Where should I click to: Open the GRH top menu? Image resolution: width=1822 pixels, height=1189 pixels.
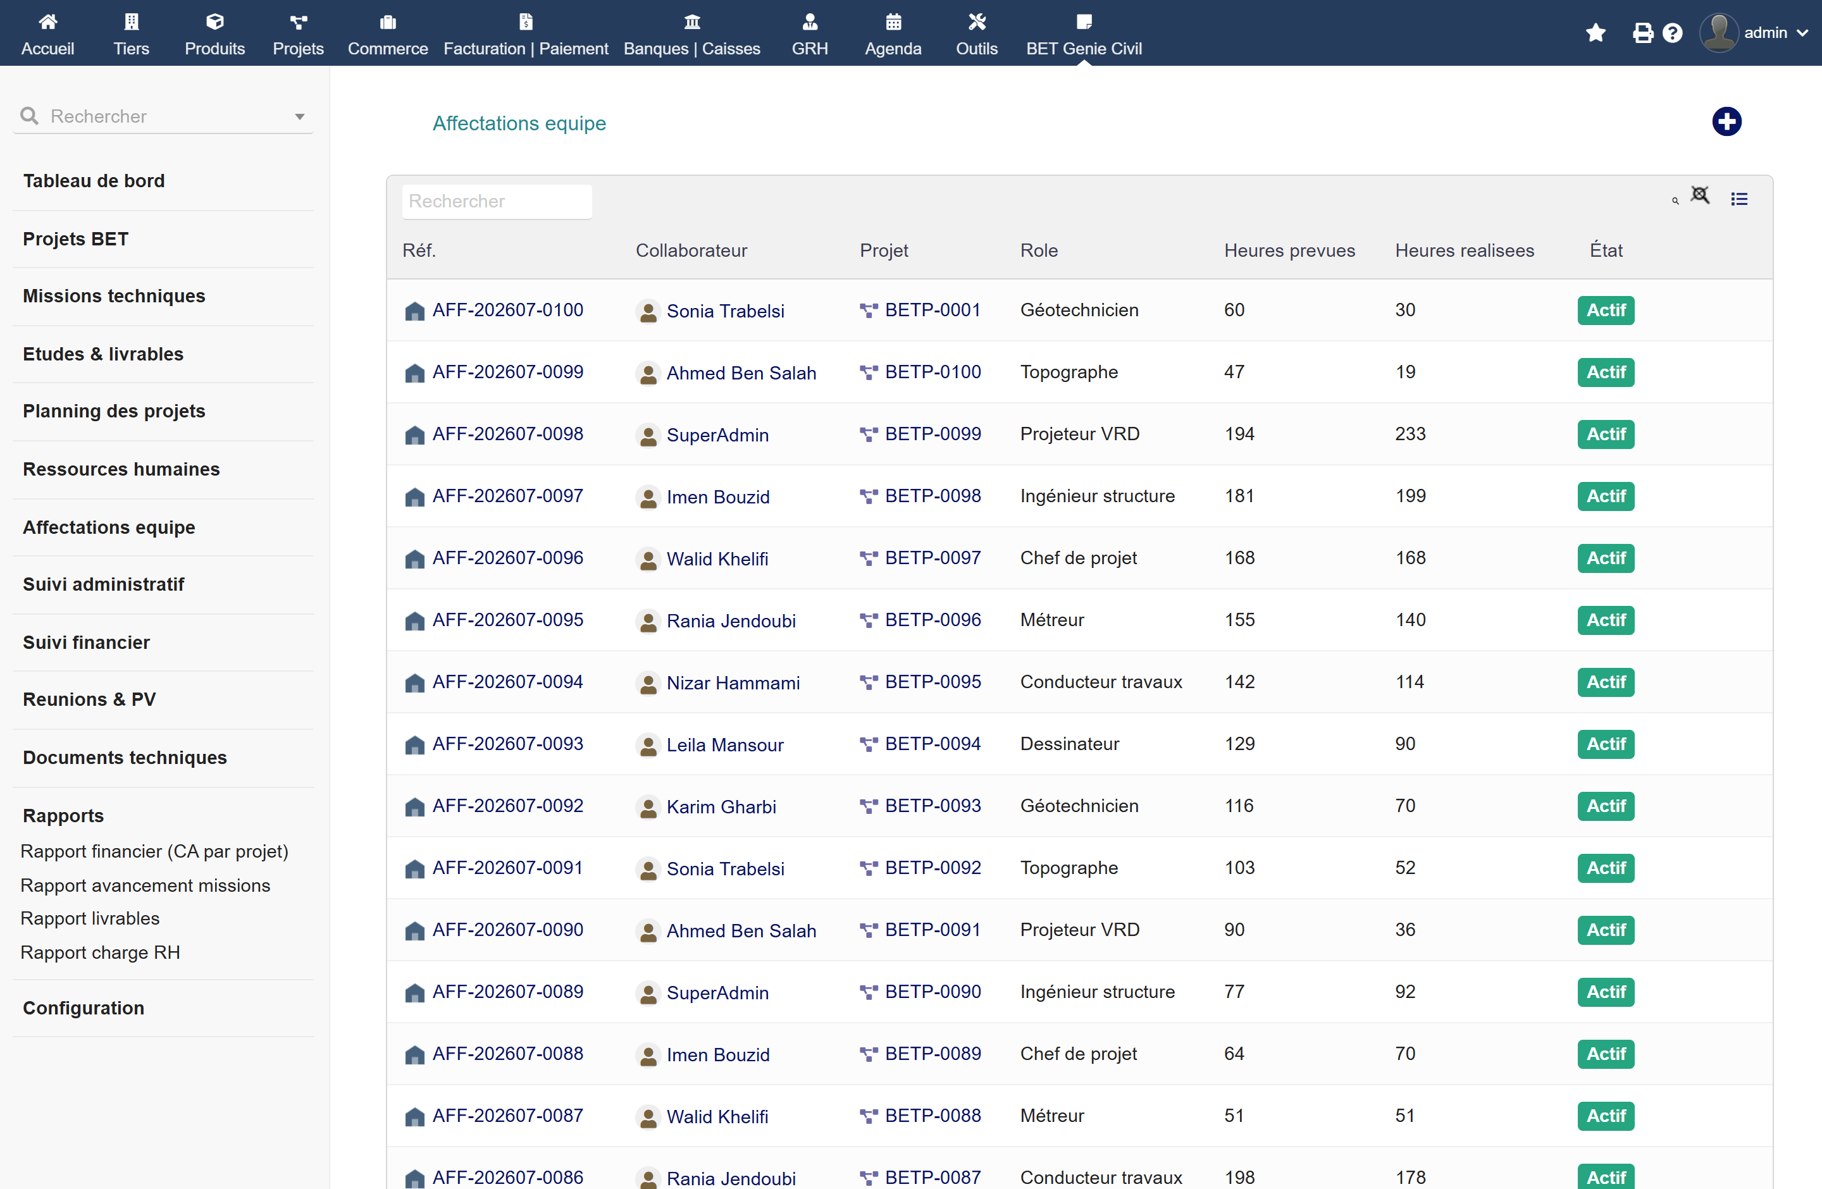pos(809,34)
